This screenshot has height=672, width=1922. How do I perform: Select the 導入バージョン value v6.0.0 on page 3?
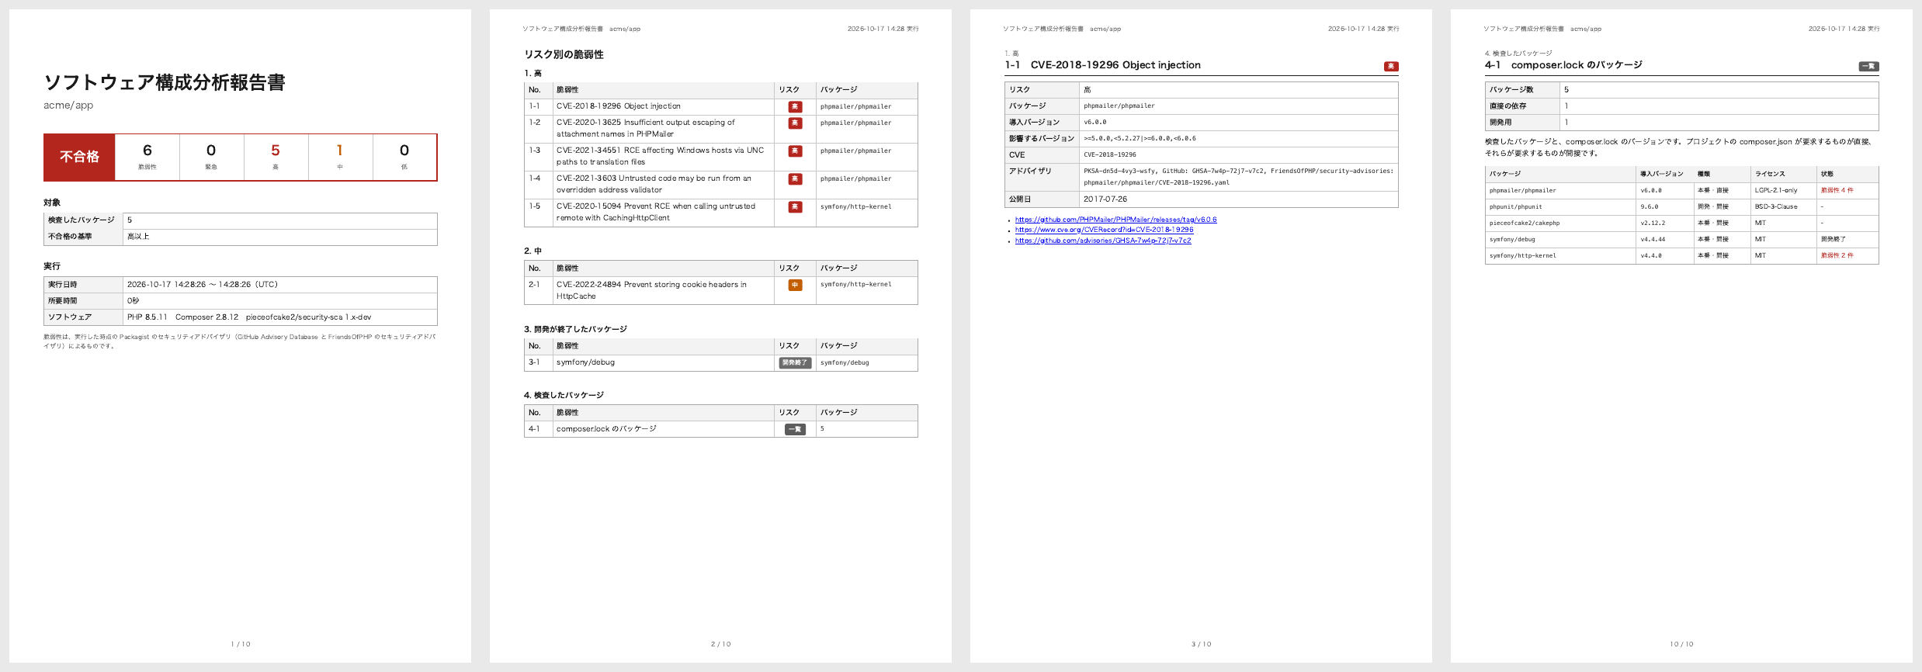pos(1095,123)
